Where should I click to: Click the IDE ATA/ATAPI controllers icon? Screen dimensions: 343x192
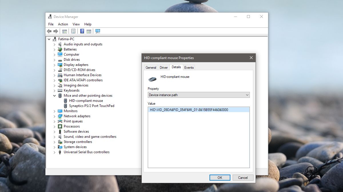pyautogui.click(x=60, y=80)
